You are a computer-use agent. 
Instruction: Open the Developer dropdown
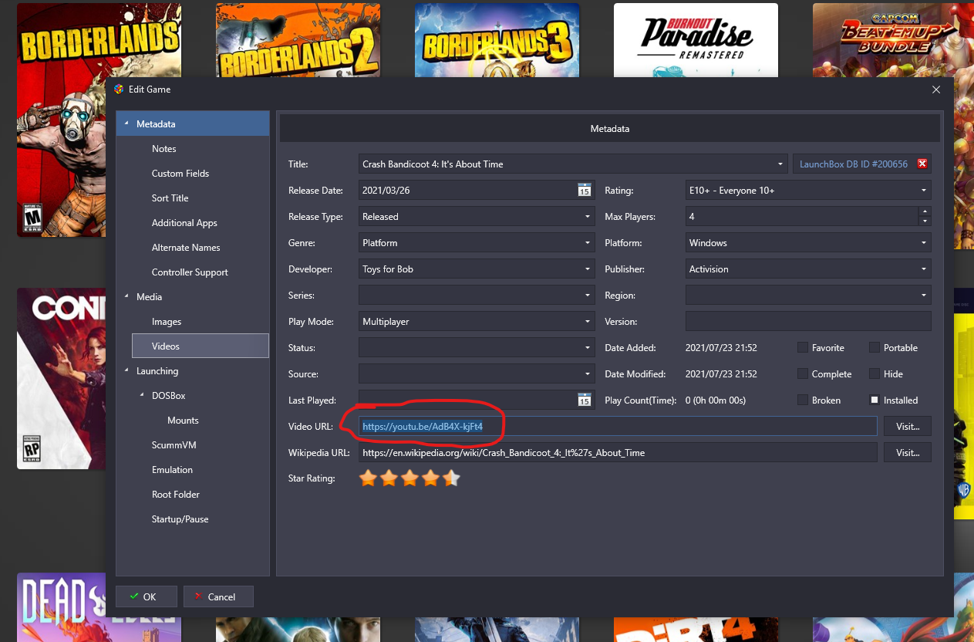pyautogui.click(x=588, y=269)
